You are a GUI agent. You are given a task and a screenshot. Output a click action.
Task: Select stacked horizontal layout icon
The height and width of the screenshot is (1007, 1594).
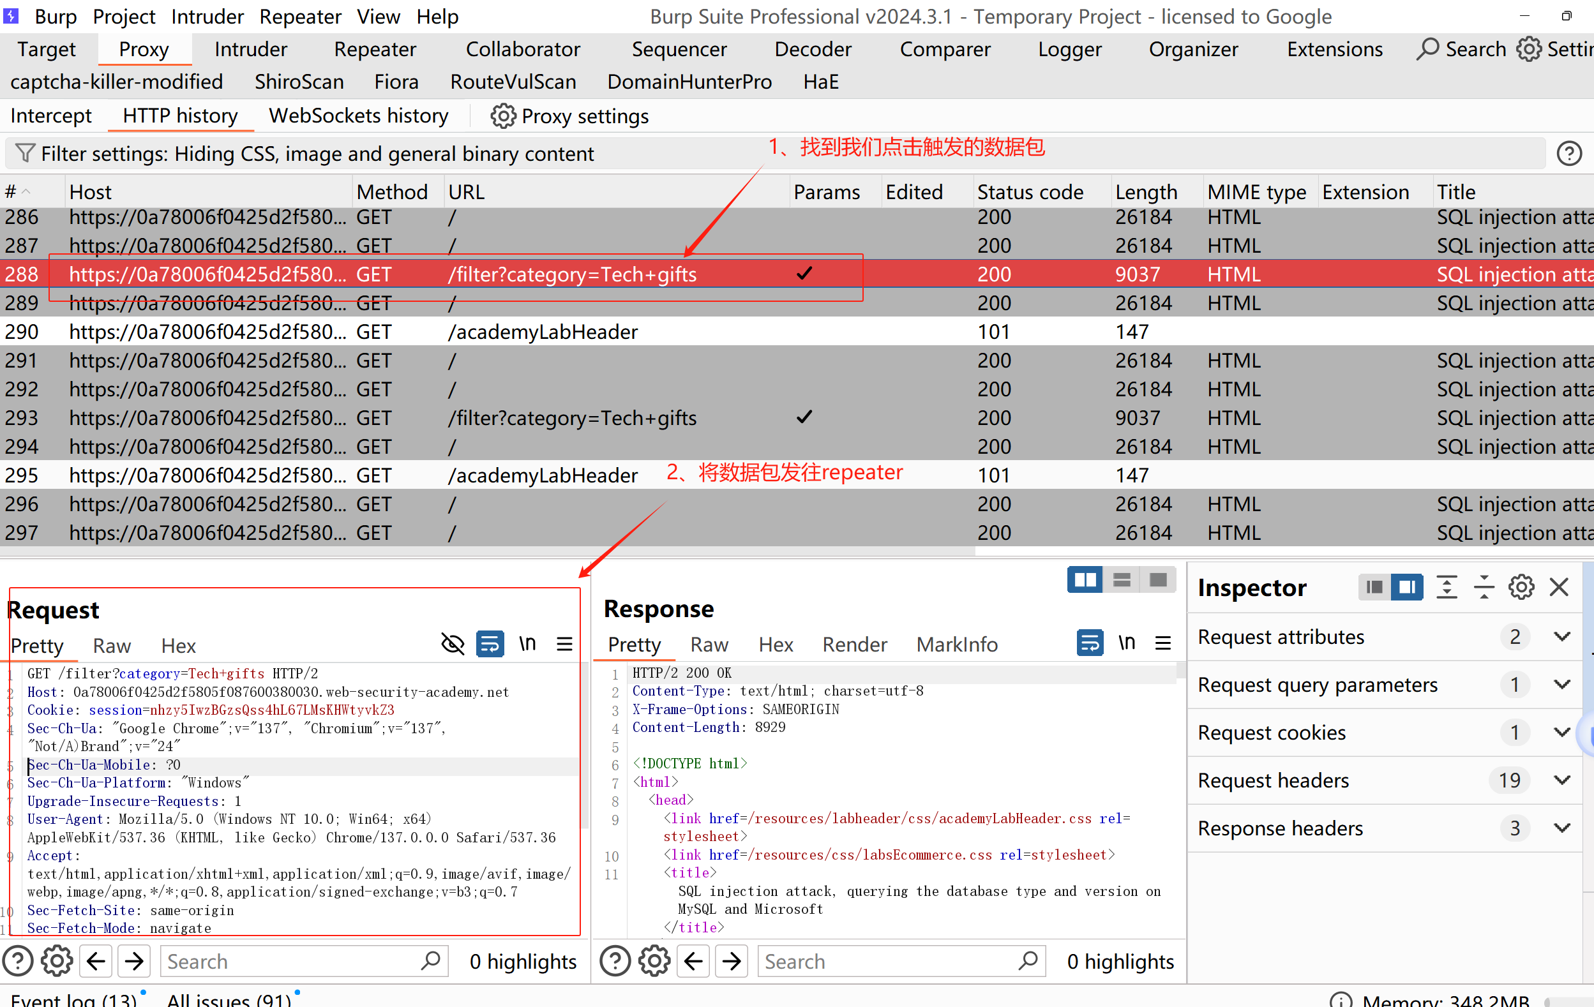(x=1122, y=580)
